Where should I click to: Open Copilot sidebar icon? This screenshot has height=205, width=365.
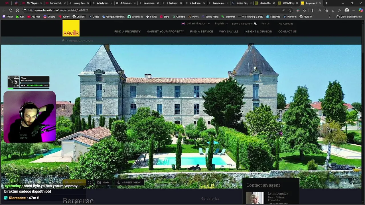(361, 10)
